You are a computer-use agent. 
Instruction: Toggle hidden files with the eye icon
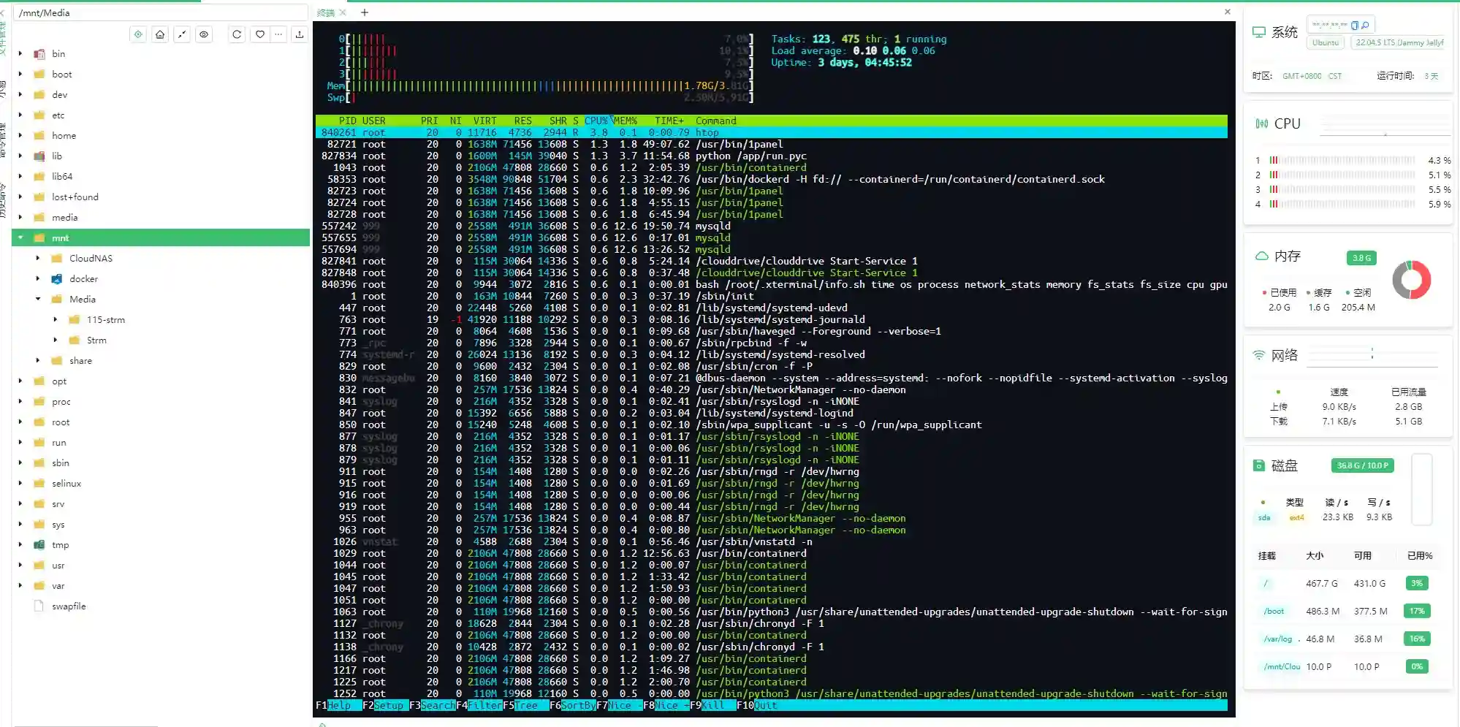(204, 34)
